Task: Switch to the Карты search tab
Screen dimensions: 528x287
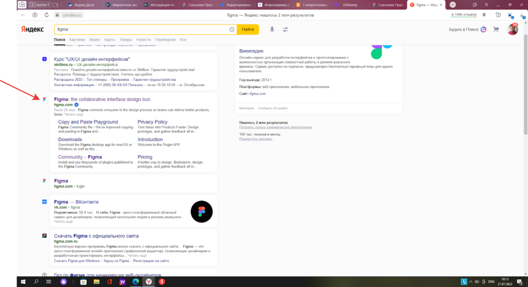Action: click(x=109, y=40)
